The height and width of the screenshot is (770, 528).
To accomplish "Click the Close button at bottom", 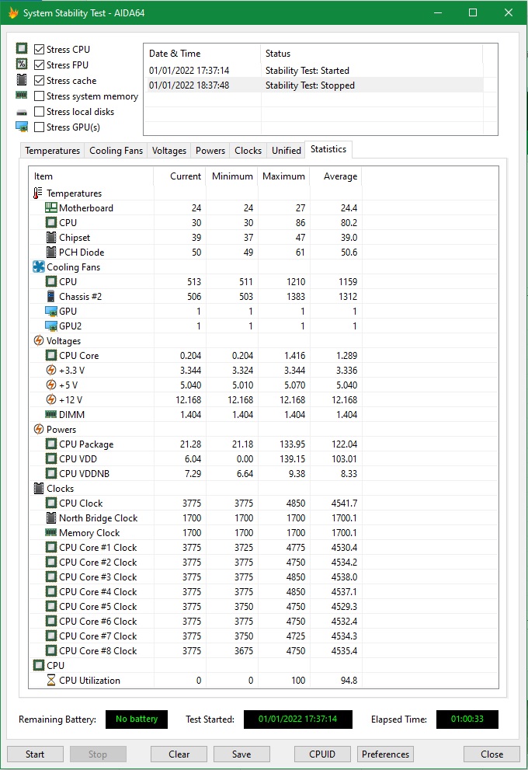I will click(492, 754).
